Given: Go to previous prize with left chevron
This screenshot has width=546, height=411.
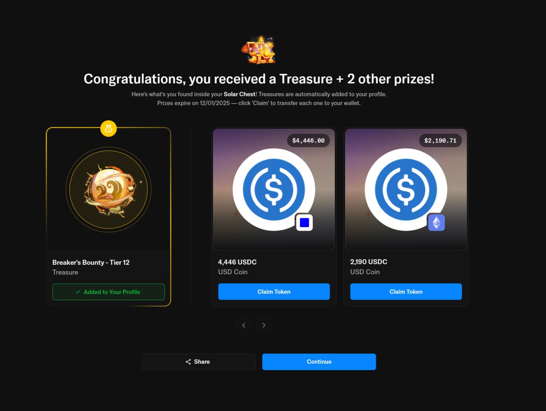Looking at the screenshot, I should (244, 325).
